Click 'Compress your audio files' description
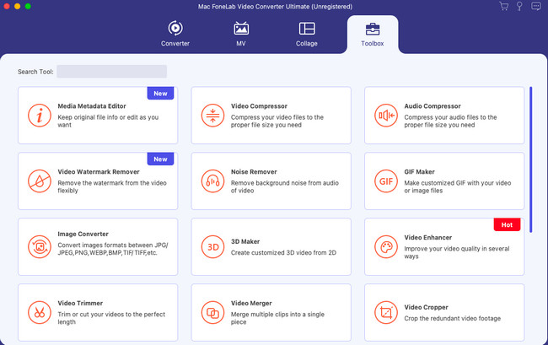The height and width of the screenshot is (345, 548). (x=450, y=121)
